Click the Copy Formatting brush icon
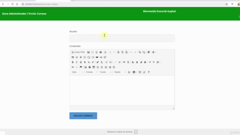This screenshot has height=135, width=240. [97, 62]
